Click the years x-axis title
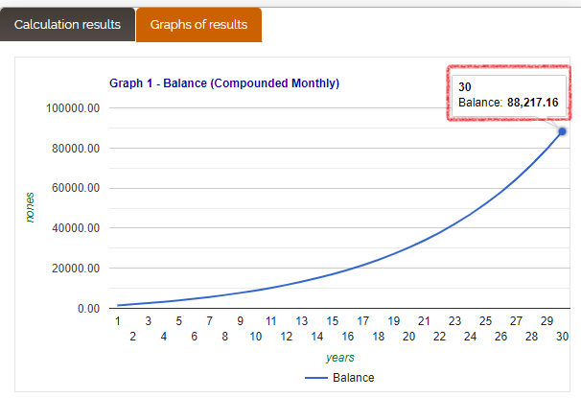The image size is (581, 398). pos(339,358)
